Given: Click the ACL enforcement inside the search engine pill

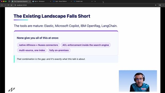Looking at the screenshot, I should pos(86,45).
